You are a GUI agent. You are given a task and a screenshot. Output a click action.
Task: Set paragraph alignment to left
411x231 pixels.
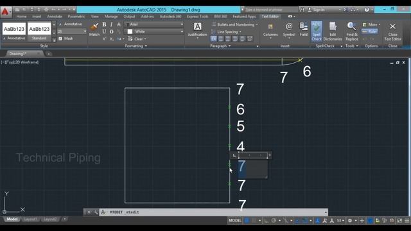(221, 38)
